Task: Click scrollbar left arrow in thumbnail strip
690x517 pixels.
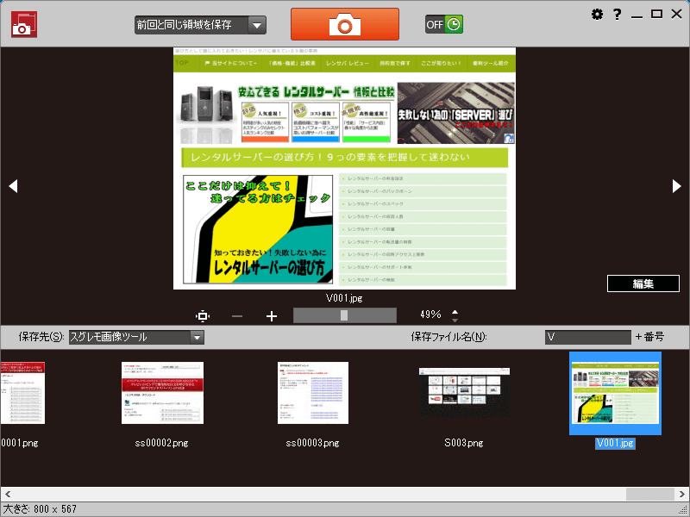Action: [8, 494]
